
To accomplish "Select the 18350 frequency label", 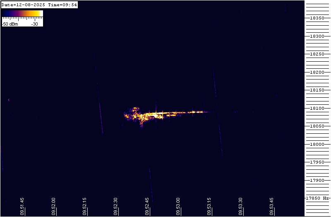I will click(x=317, y=18).
